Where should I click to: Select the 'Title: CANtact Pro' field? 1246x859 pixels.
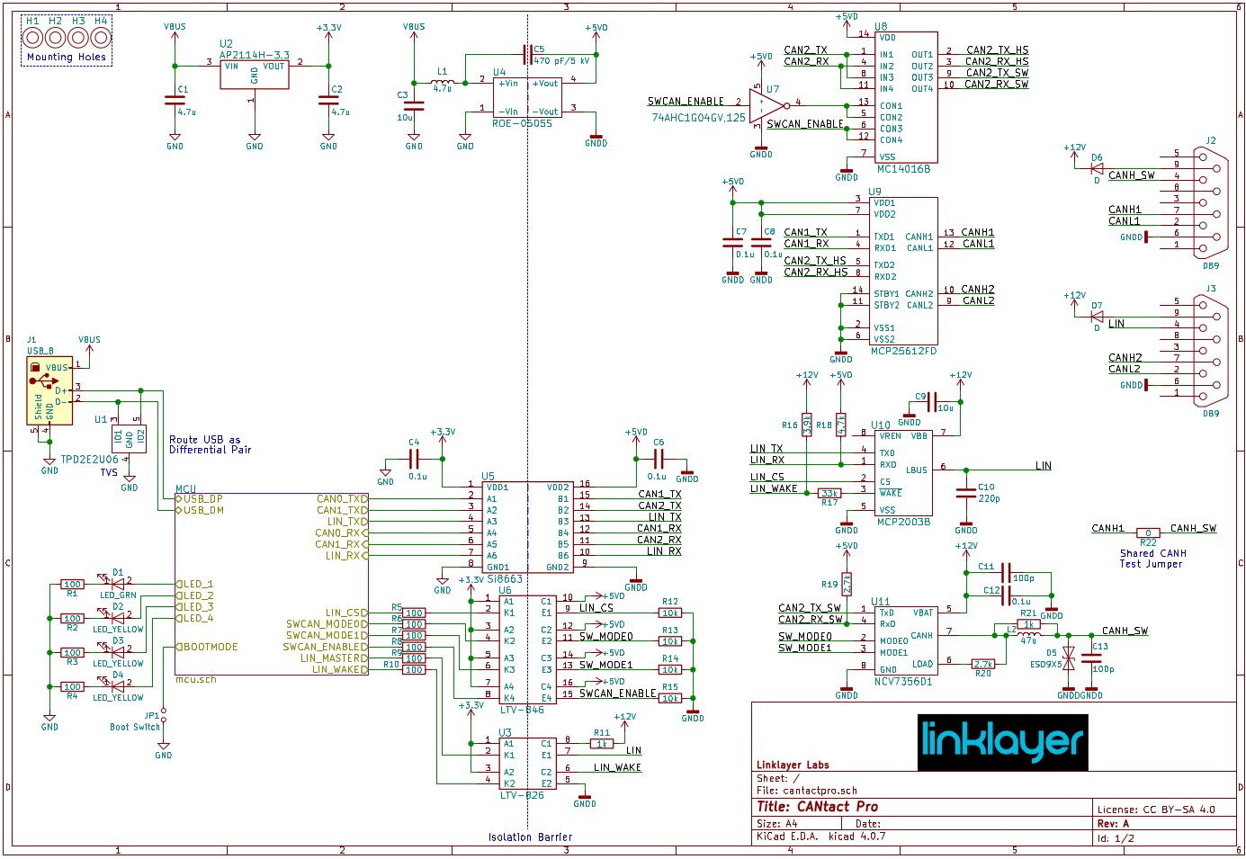[817, 807]
